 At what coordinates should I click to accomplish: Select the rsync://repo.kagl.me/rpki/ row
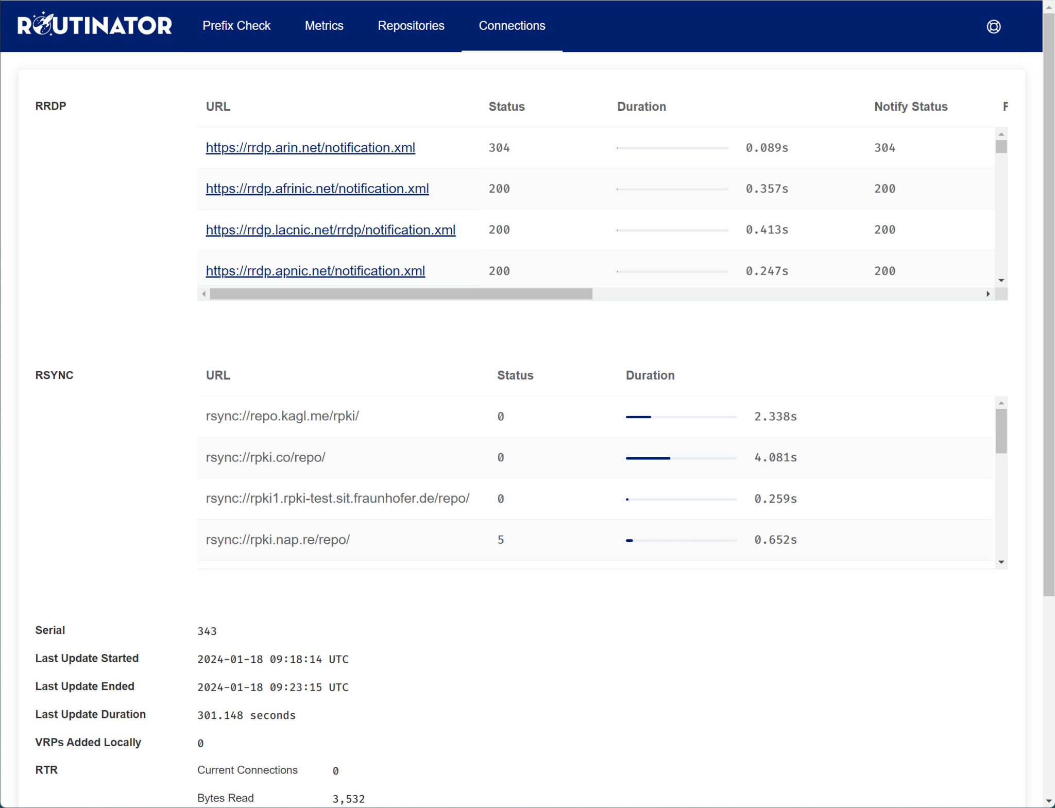pos(282,416)
